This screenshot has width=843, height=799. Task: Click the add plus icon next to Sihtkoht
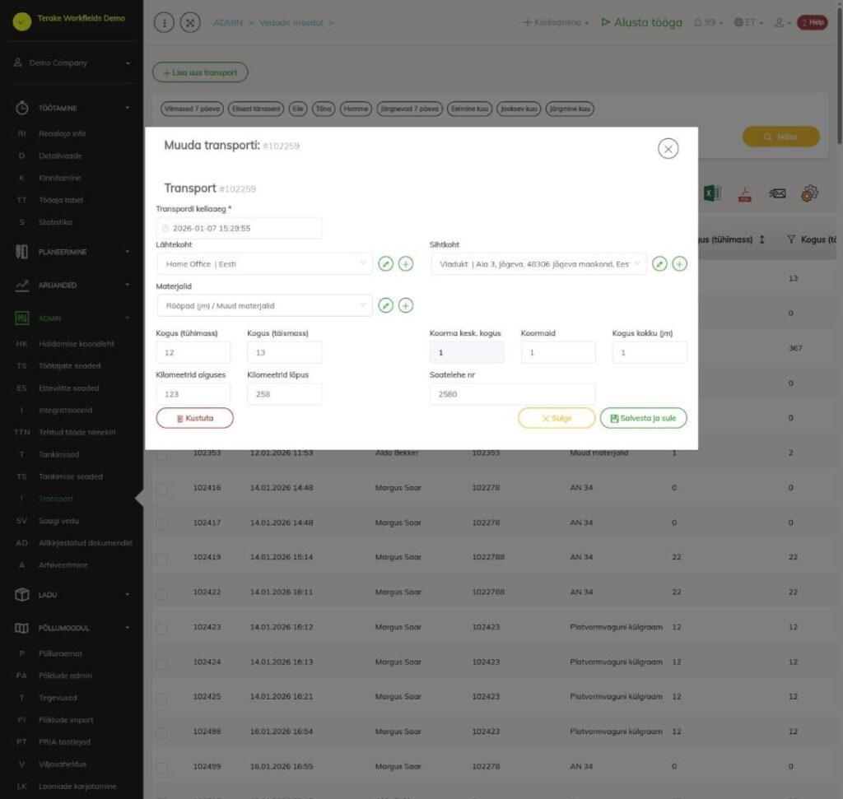pyautogui.click(x=679, y=264)
